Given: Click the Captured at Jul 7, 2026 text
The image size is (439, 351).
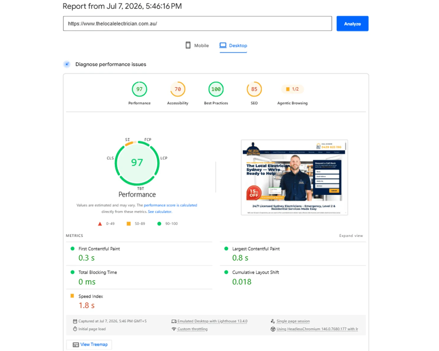Looking at the screenshot, I should (113, 321).
